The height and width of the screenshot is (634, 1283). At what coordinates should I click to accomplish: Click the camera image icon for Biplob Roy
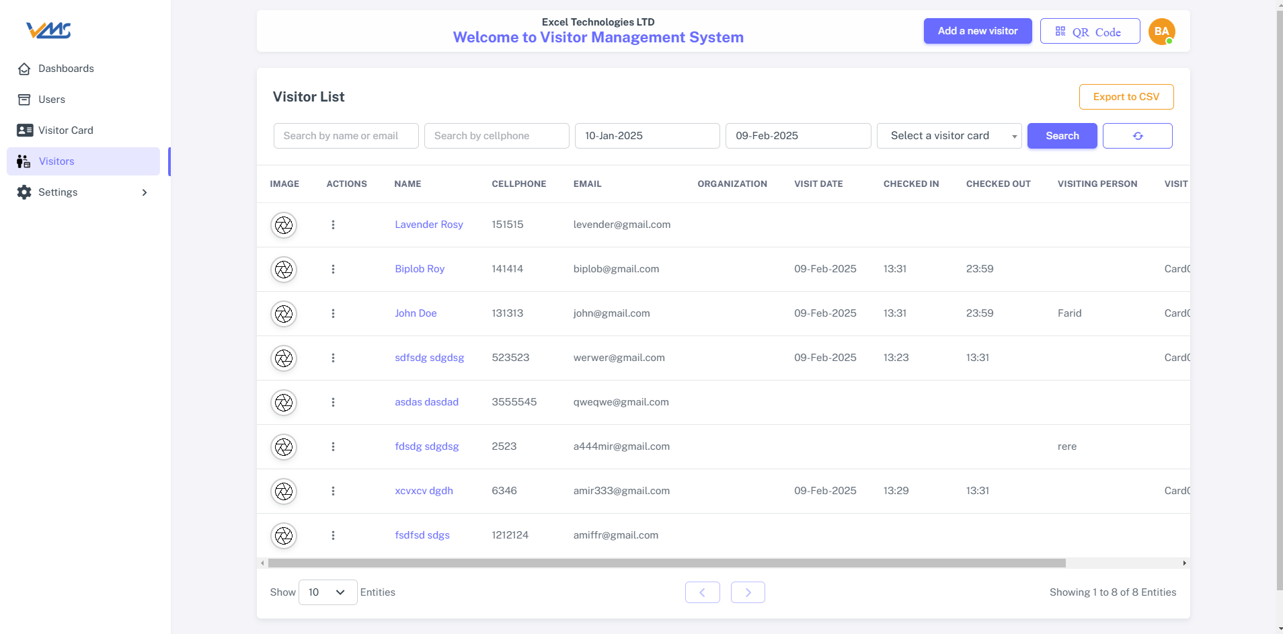point(284,270)
